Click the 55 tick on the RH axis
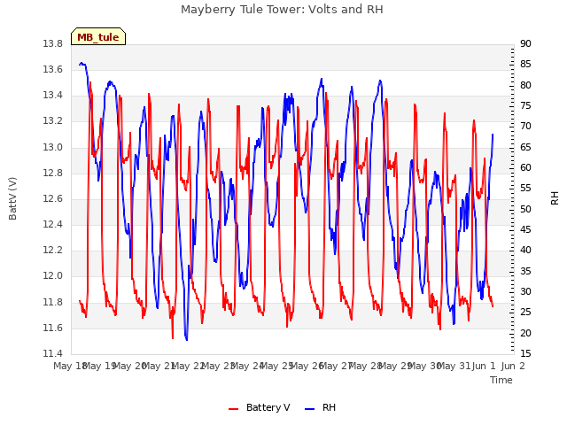 (525, 189)
